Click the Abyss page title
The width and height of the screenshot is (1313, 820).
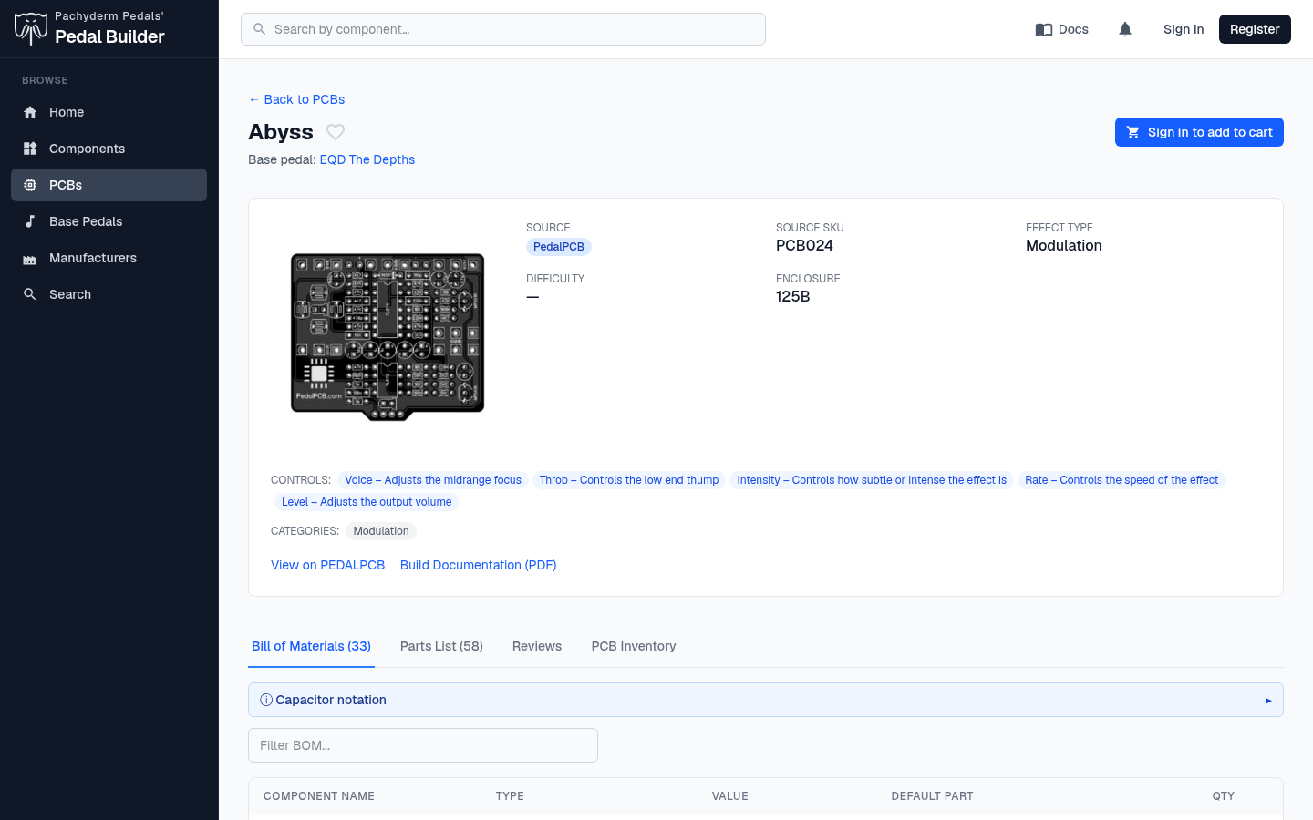pos(281,132)
